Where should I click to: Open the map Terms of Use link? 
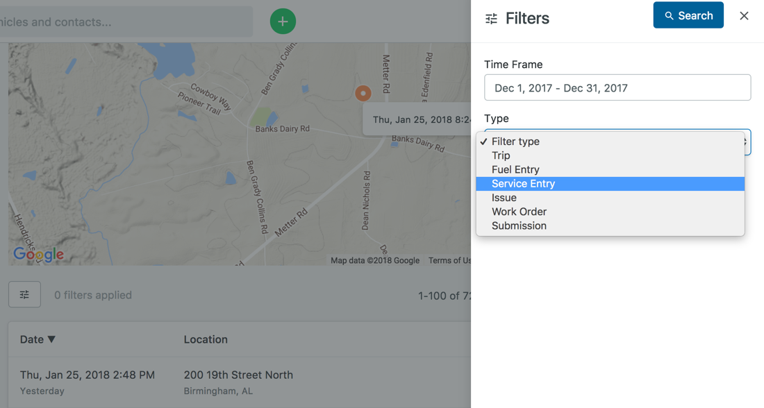pyautogui.click(x=449, y=260)
